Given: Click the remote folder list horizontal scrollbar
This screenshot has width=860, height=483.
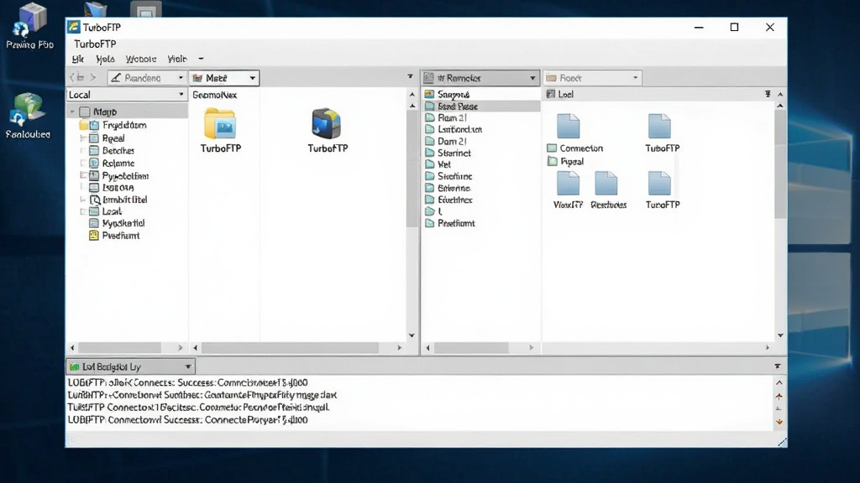Looking at the screenshot, I should [472, 348].
